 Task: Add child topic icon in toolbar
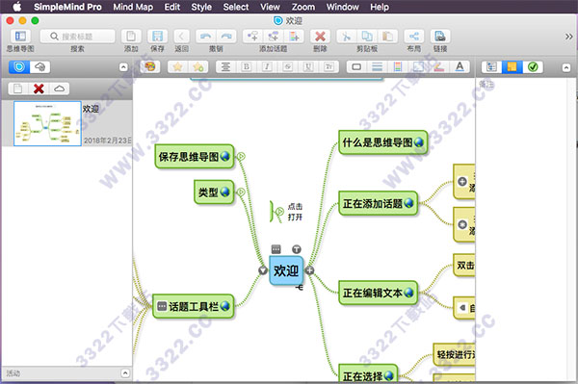[x=252, y=36]
